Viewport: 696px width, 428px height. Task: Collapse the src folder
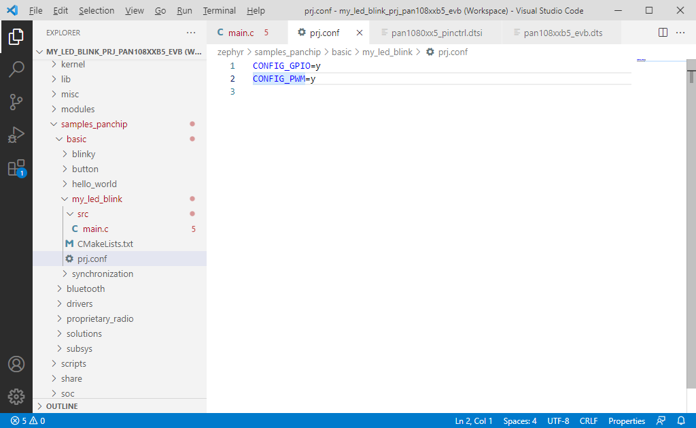120,214
